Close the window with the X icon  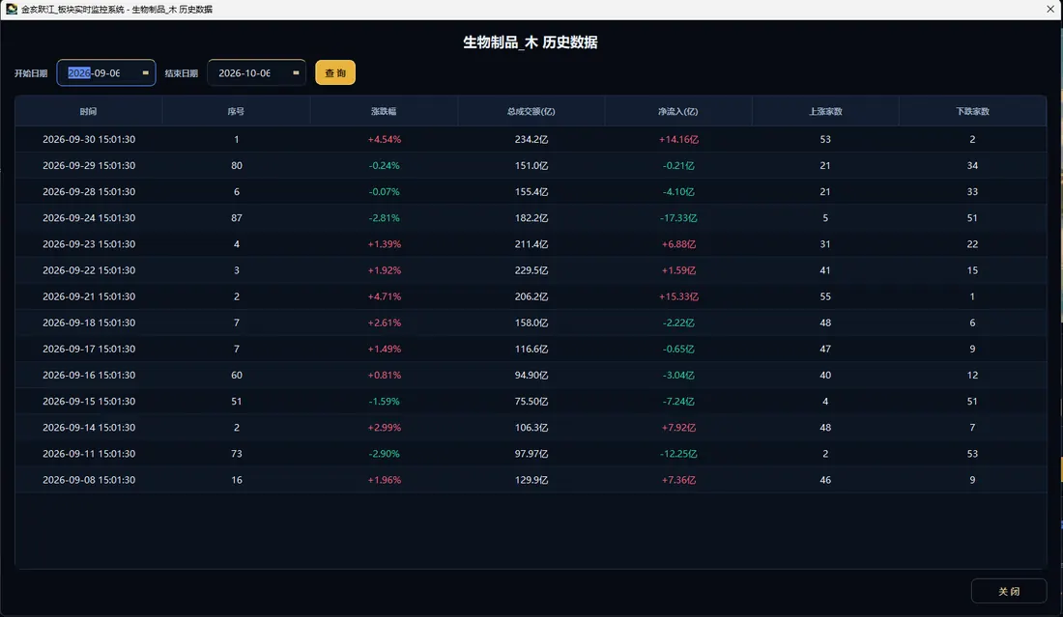coord(1050,9)
